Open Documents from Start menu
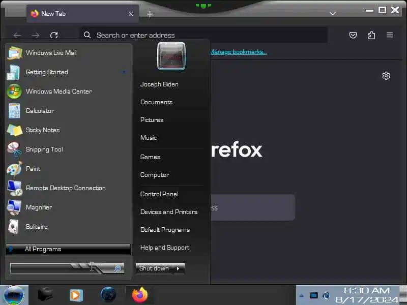This screenshot has height=305, width=407. click(x=156, y=102)
